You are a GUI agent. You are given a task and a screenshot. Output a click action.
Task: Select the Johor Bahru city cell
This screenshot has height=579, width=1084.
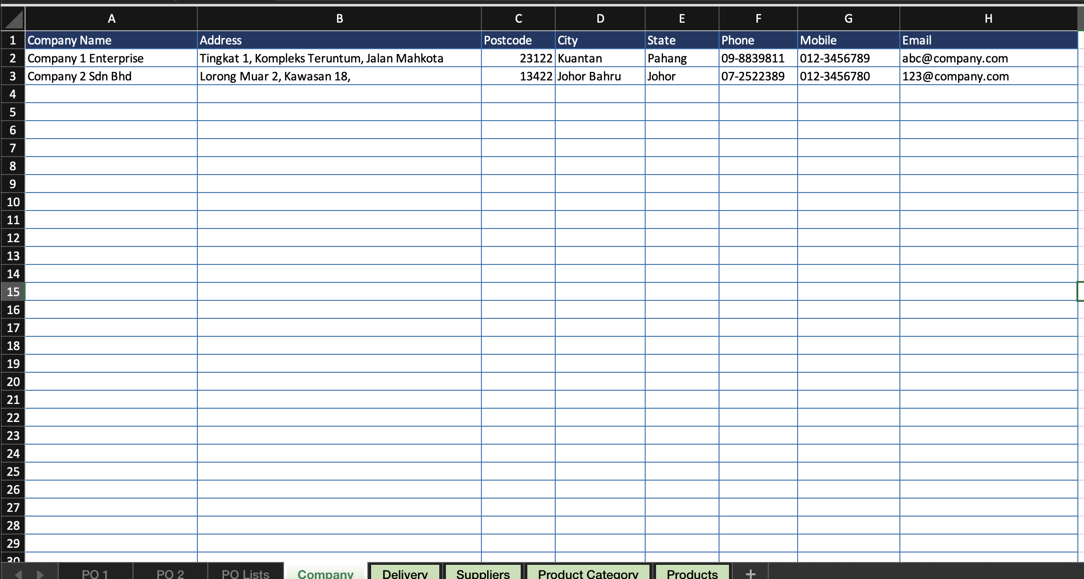pyautogui.click(x=600, y=76)
